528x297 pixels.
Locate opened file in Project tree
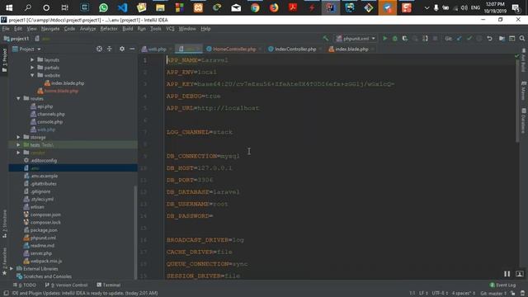click(99, 49)
